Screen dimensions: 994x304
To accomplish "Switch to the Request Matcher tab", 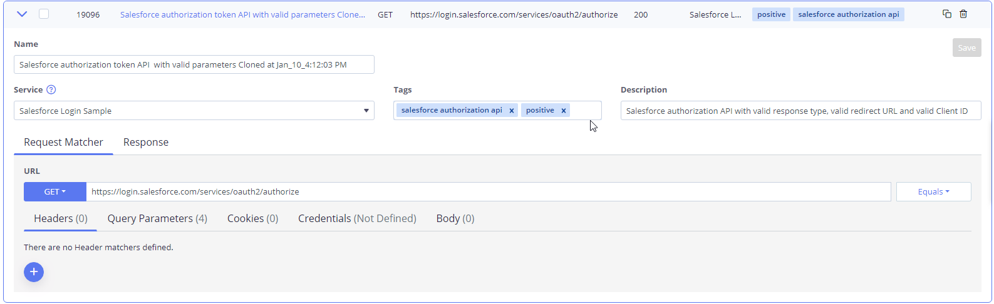I will 63,143.
